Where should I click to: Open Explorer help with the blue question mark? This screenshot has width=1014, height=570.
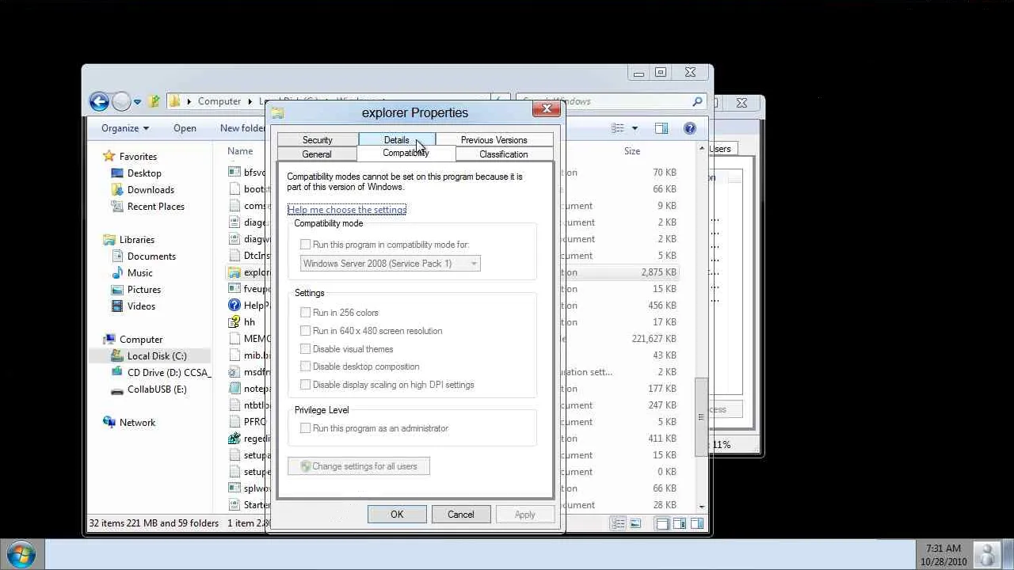click(690, 128)
